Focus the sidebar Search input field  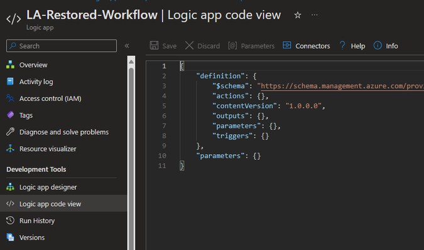tap(62, 46)
